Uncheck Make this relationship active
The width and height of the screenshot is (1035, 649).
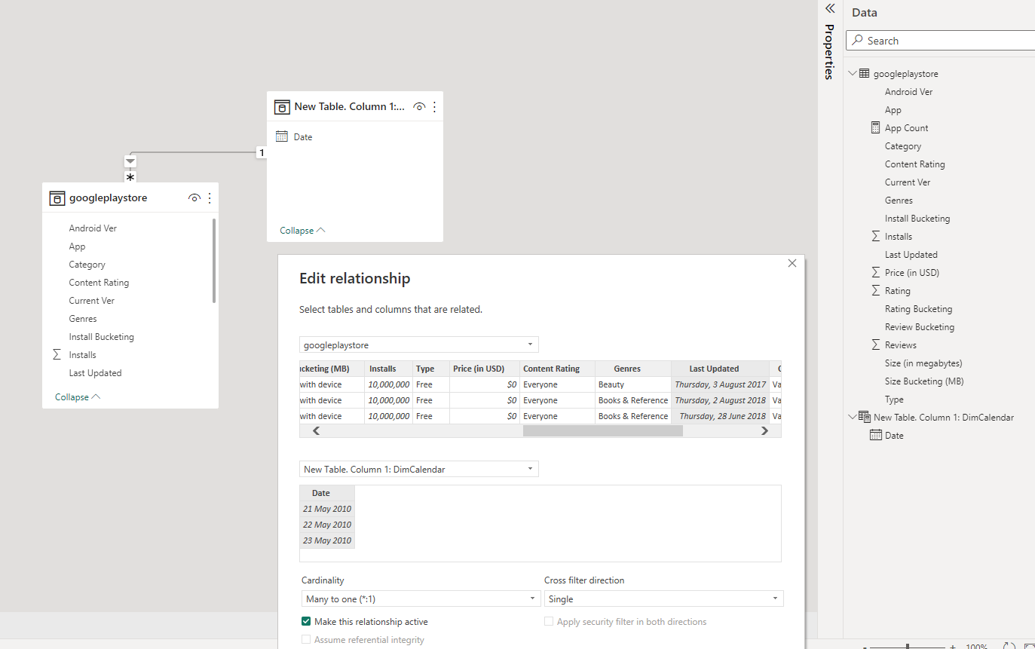306,622
